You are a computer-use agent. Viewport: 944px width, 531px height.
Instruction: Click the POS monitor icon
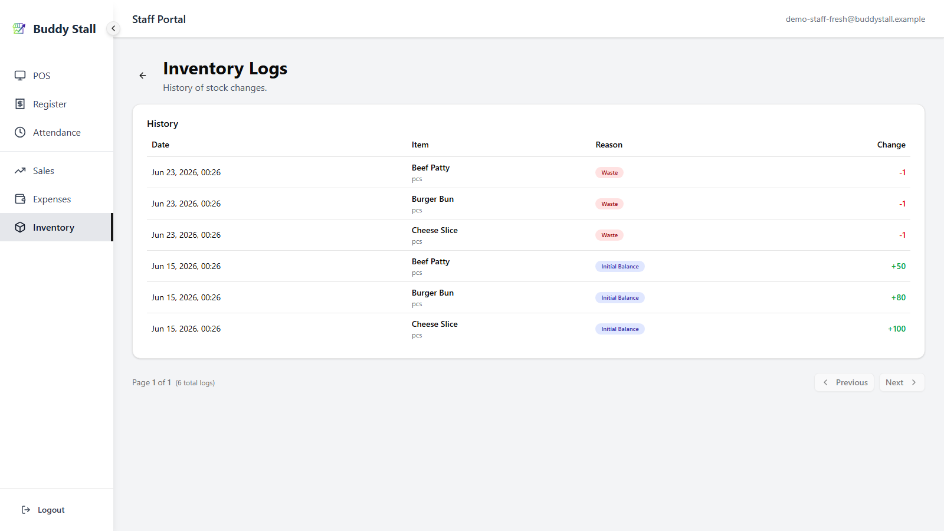click(20, 76)
